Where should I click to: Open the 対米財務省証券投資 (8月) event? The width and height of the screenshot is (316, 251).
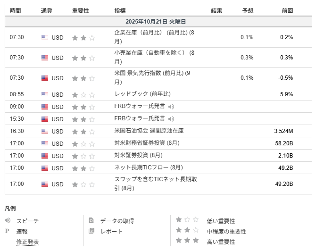click(x=147, y=143)
